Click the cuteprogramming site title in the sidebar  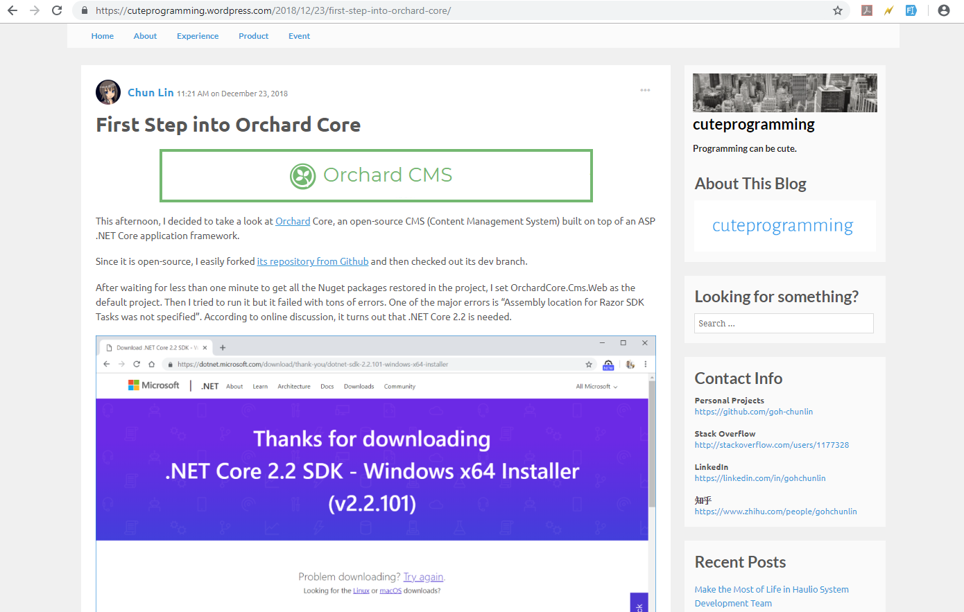point(754,124)
